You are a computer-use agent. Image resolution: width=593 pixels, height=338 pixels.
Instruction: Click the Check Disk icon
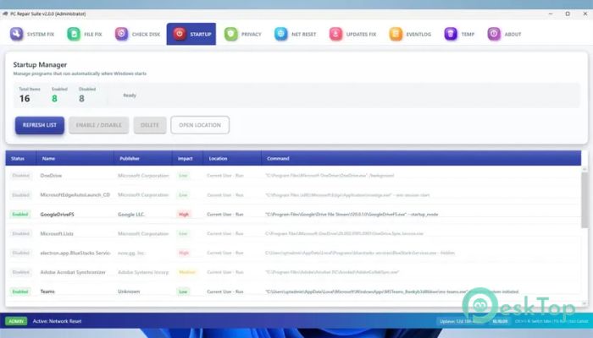(x=121, y=34)
